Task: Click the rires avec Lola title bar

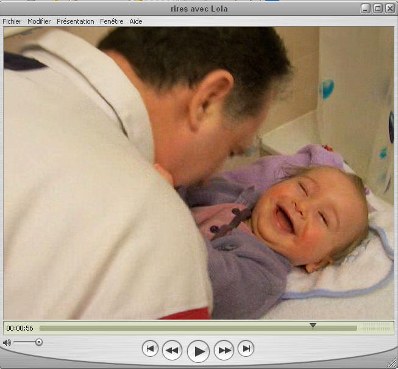Action: (x=199, y=9)
